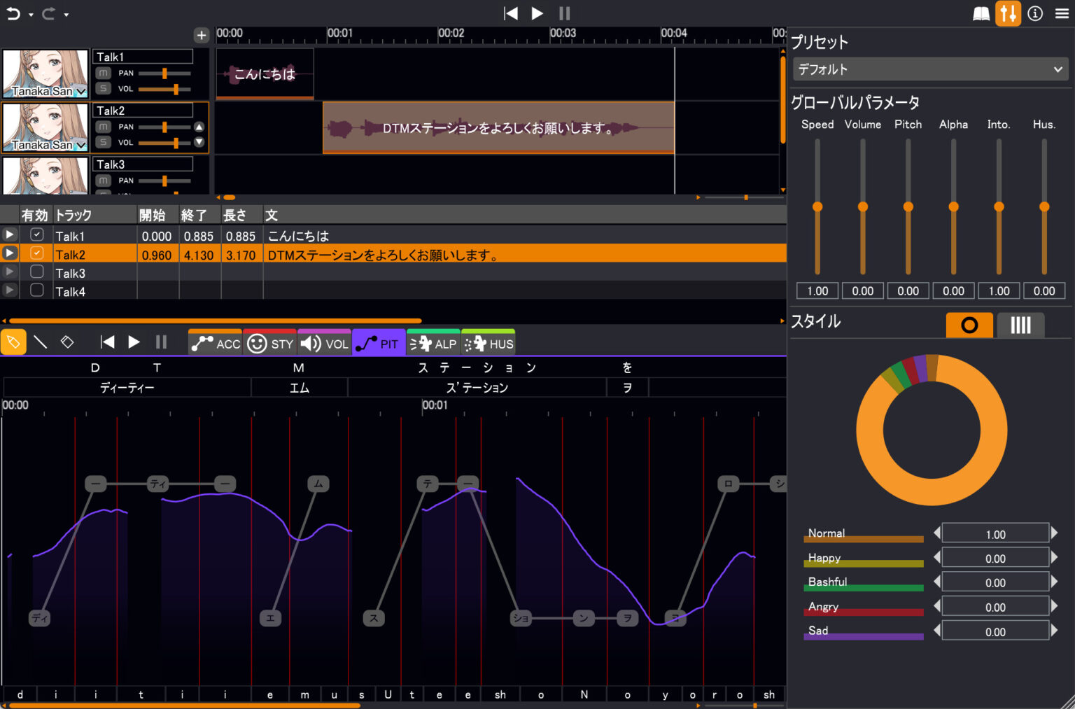This screenshot has height=709, width=1075.
Task: Switch to the ACC accent tab
Action: (x=216, y=343)
